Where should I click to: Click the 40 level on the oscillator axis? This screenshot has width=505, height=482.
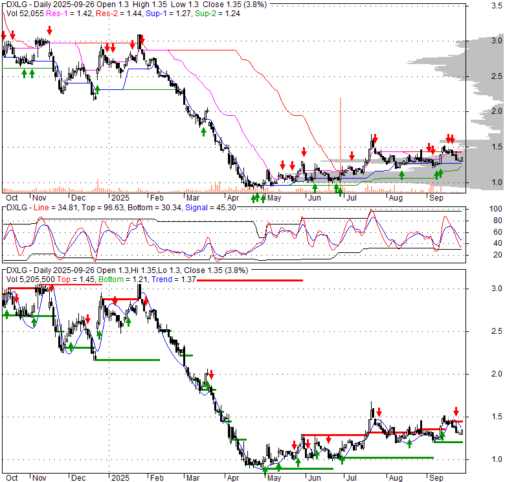(498, 243)
